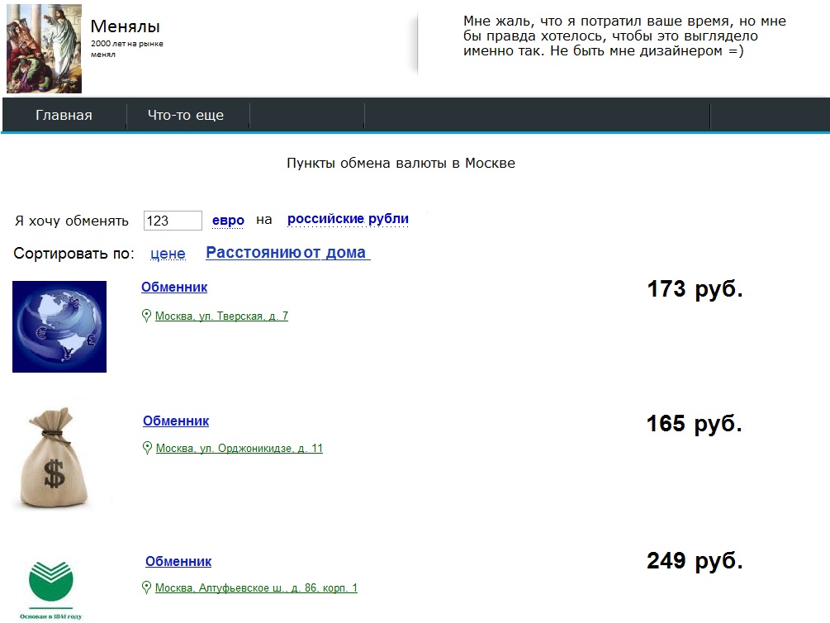Image resolution: width=830 pixels, height=623 pixels.
Task: Open address Алтуфьевское ш., д. 86
Action: (x=256, y=588)
